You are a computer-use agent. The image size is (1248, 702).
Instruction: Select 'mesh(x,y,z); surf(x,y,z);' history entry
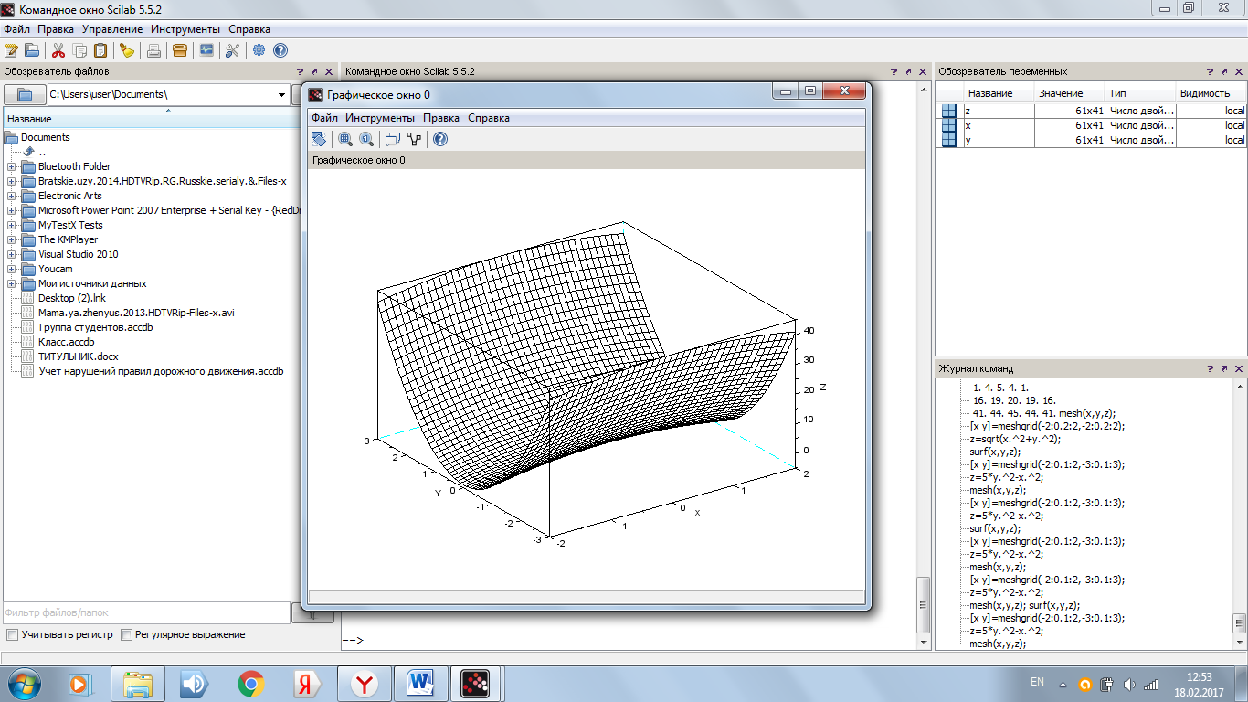point(1024,605)
